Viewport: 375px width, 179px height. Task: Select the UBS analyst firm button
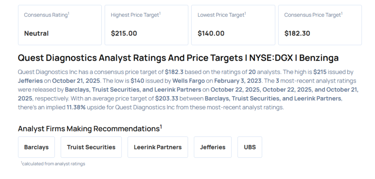tap(250, 147)
